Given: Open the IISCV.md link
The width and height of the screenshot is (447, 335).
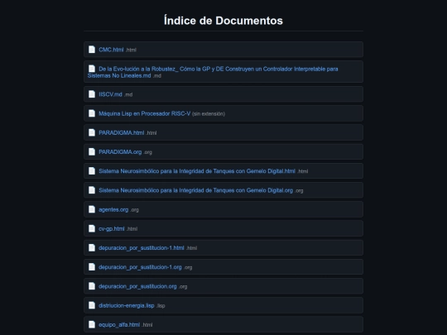Looking at the screenshot, I should click(110, 94).
